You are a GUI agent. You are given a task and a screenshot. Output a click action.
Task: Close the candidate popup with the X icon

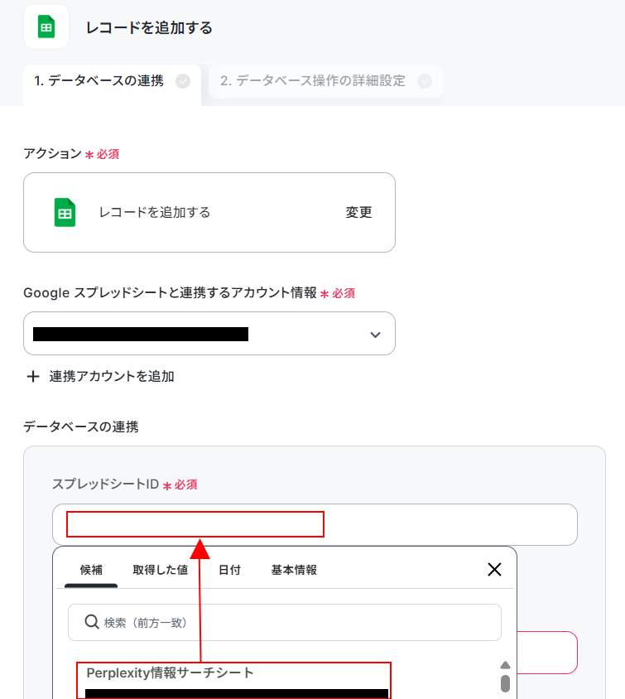click(494, 569)
